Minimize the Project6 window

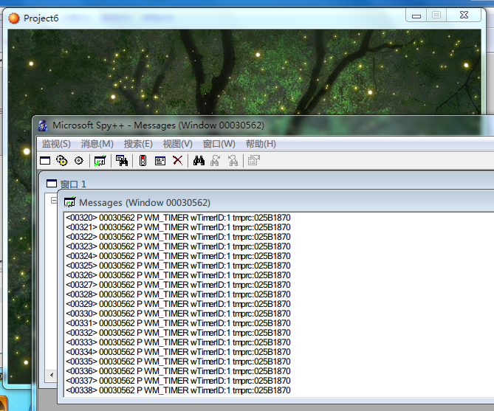(416, 15)
